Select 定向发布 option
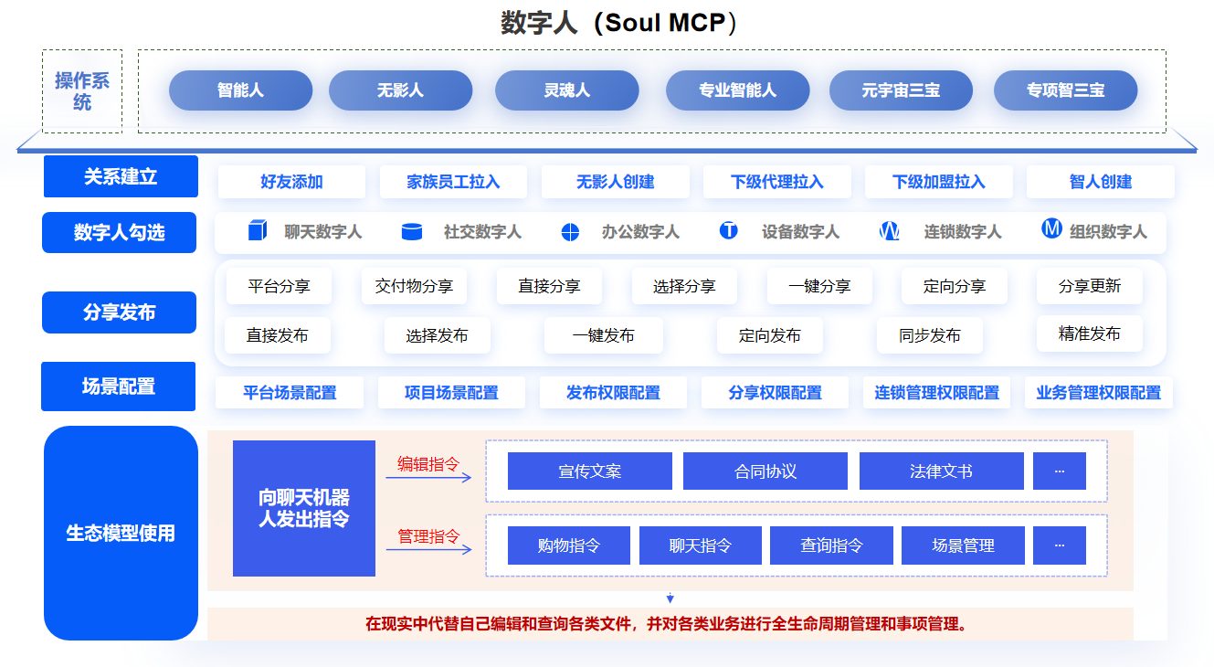This screenshot has height=667, width=1214. tap(769, 335)
